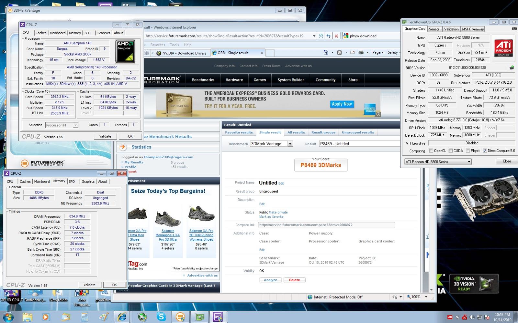This screenshot has width=518, height=323.
Task: Click the Salomon XA Pro 3D Ultra shoe thumbnail
Action: [167, 218]
